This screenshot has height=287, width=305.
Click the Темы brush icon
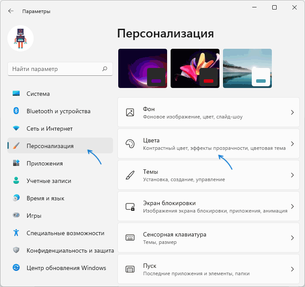click(x=130, y=175)
